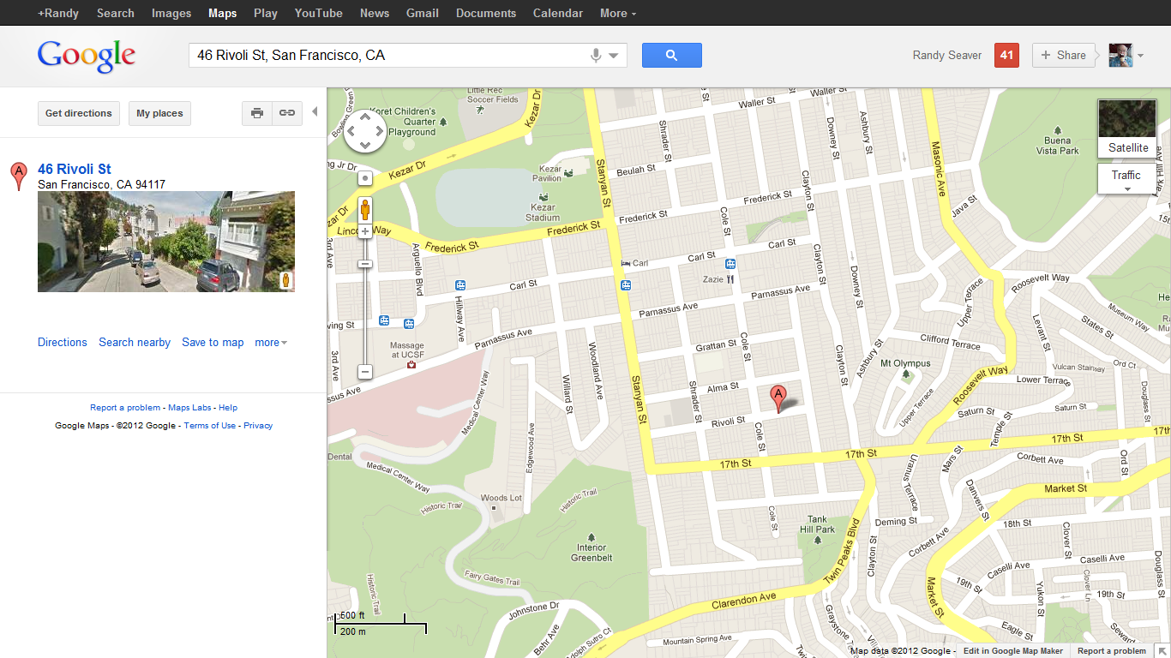Screen dimensions: 1171x658
Task: Open the street view photo thumbnail
Action: click(x=166, y=242)
